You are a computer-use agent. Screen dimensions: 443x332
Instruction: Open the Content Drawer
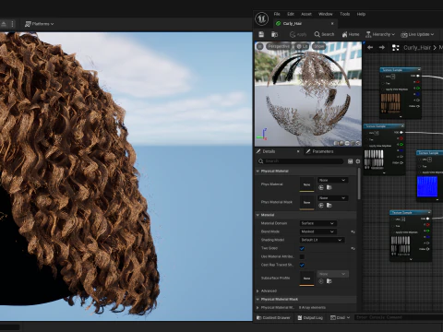[x=273, y=317]
